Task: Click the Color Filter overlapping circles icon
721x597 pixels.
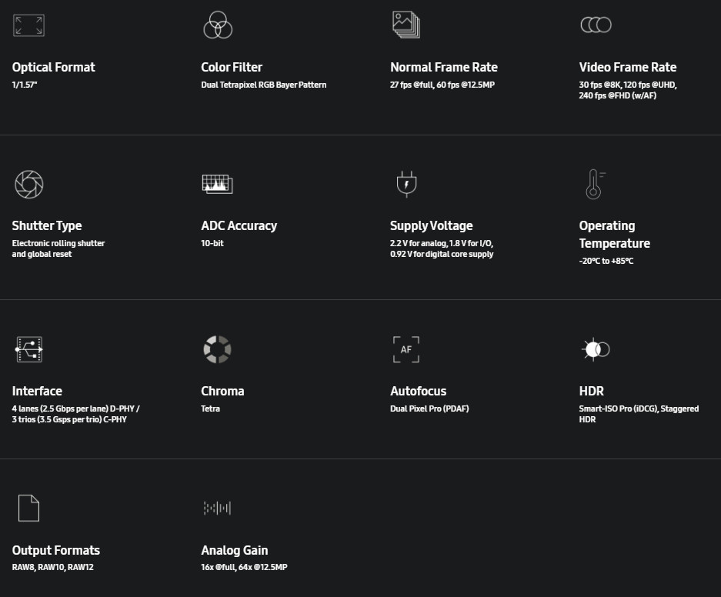Action: point(218,25)
